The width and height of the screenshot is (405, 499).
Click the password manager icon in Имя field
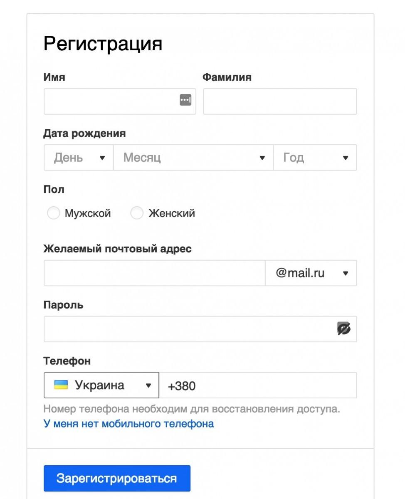(185, 100)
